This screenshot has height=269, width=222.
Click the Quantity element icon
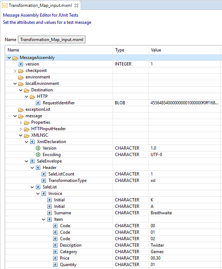point(55,265)
